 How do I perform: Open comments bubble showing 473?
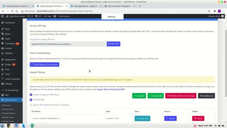tap(39, 16)
